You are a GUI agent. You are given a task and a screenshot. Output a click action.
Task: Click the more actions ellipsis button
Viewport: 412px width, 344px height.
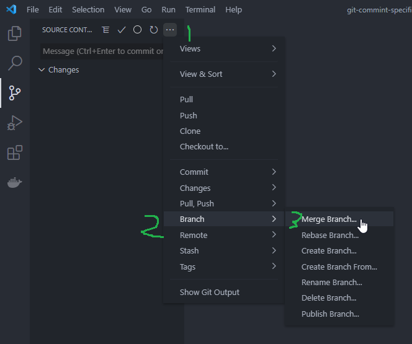tap(170, 30)
